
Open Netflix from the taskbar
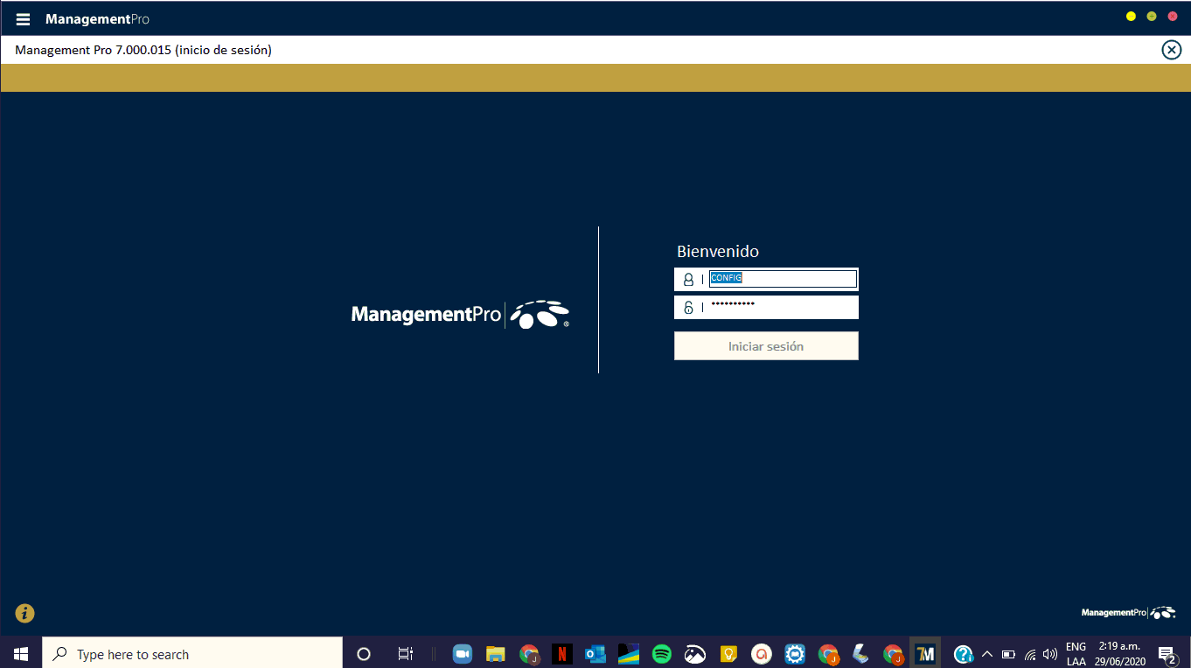(x=561, y=654)
